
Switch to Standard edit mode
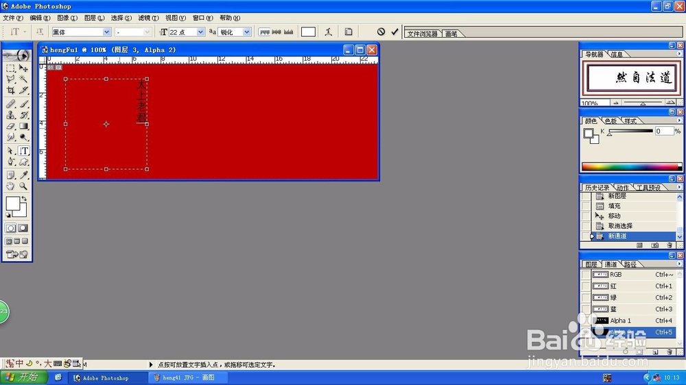pyautogui.click(x=10, y=228)
